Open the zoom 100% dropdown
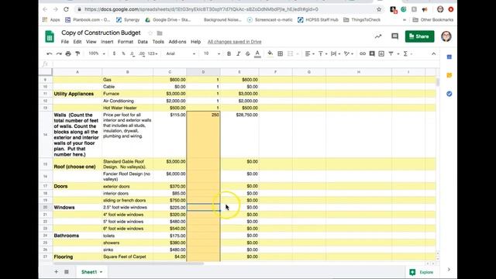 pyautogui.click(x=97, y=53)
